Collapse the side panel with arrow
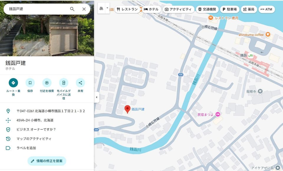Image resolution: width=283 pixels, height=171 pixels. (97, 97)
